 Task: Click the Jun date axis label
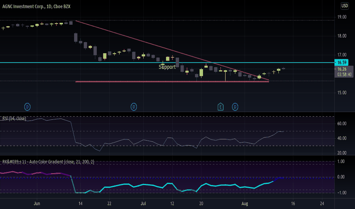click(x=37, y=204)
